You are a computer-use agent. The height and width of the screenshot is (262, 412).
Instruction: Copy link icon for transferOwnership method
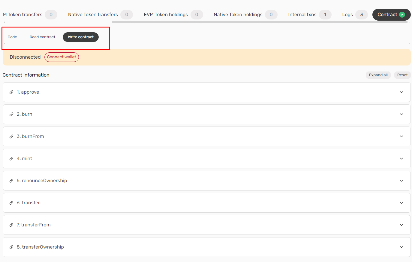(11, 247)
